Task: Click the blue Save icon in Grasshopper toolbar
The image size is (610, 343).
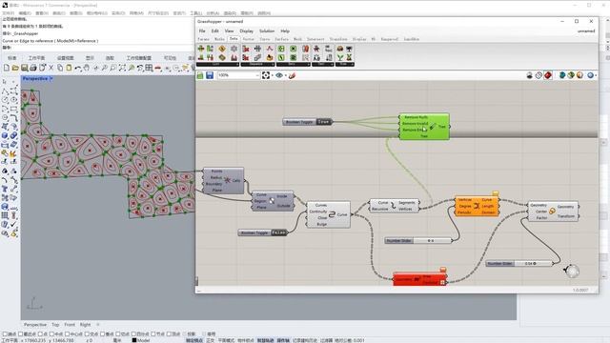Action: click(x=210, y=75)
